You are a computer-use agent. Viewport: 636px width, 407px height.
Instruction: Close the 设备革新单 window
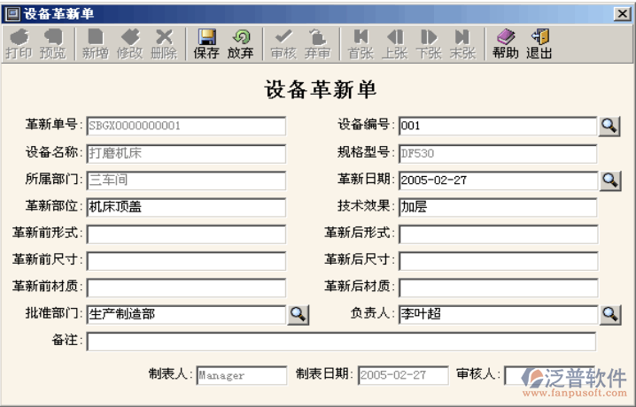pos(623,14)
